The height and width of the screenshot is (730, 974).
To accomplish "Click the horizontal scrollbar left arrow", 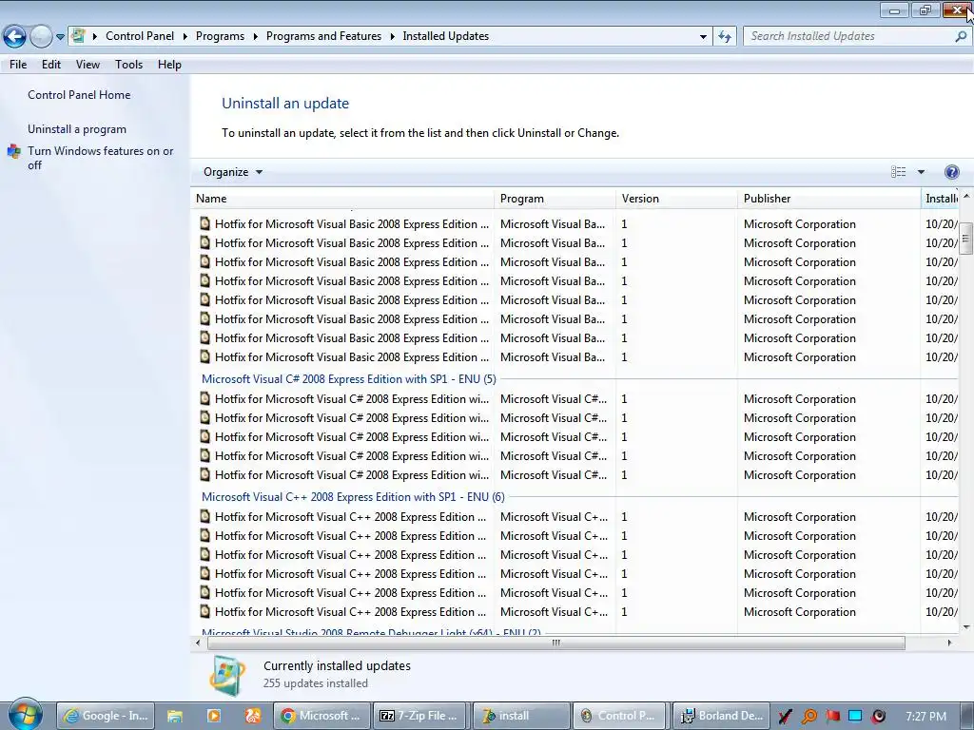I will point(198,643).
